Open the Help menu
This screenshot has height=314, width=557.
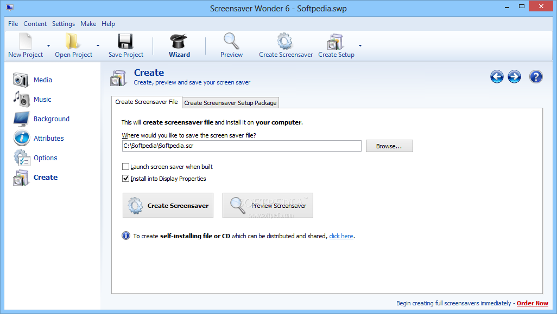click(108, 24)
